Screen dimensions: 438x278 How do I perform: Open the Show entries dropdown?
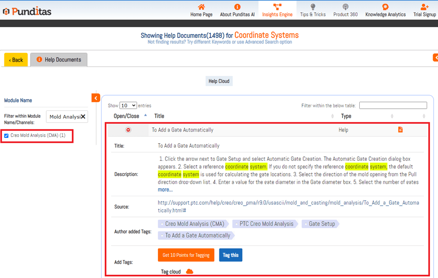click(x=128, y=106)
